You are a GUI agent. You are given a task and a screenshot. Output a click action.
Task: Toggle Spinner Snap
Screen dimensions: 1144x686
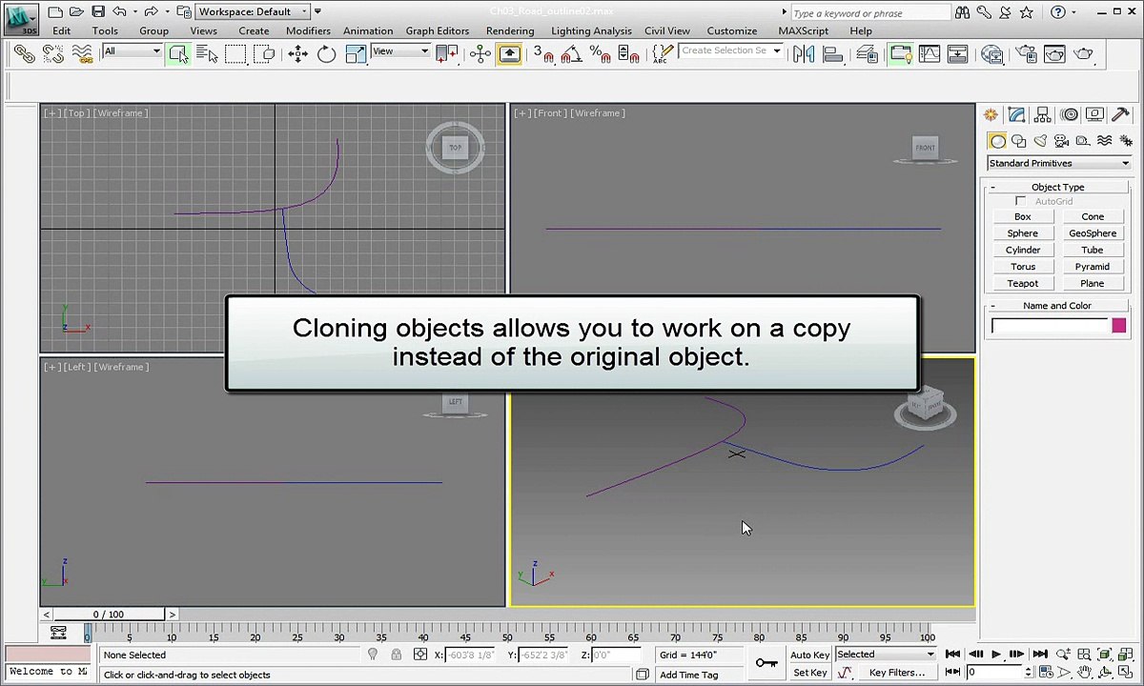pos(629,54)
